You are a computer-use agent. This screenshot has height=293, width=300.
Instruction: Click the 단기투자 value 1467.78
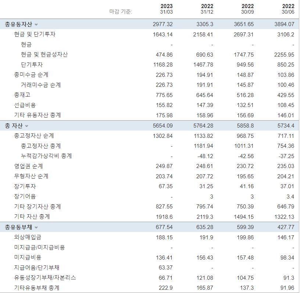pos(203,65)
